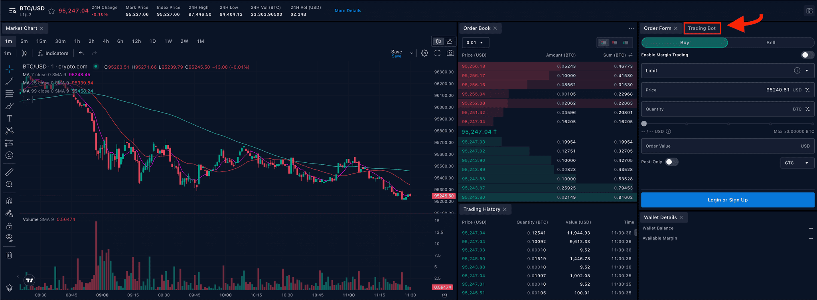Open the Indicators menu

point(53,53)
